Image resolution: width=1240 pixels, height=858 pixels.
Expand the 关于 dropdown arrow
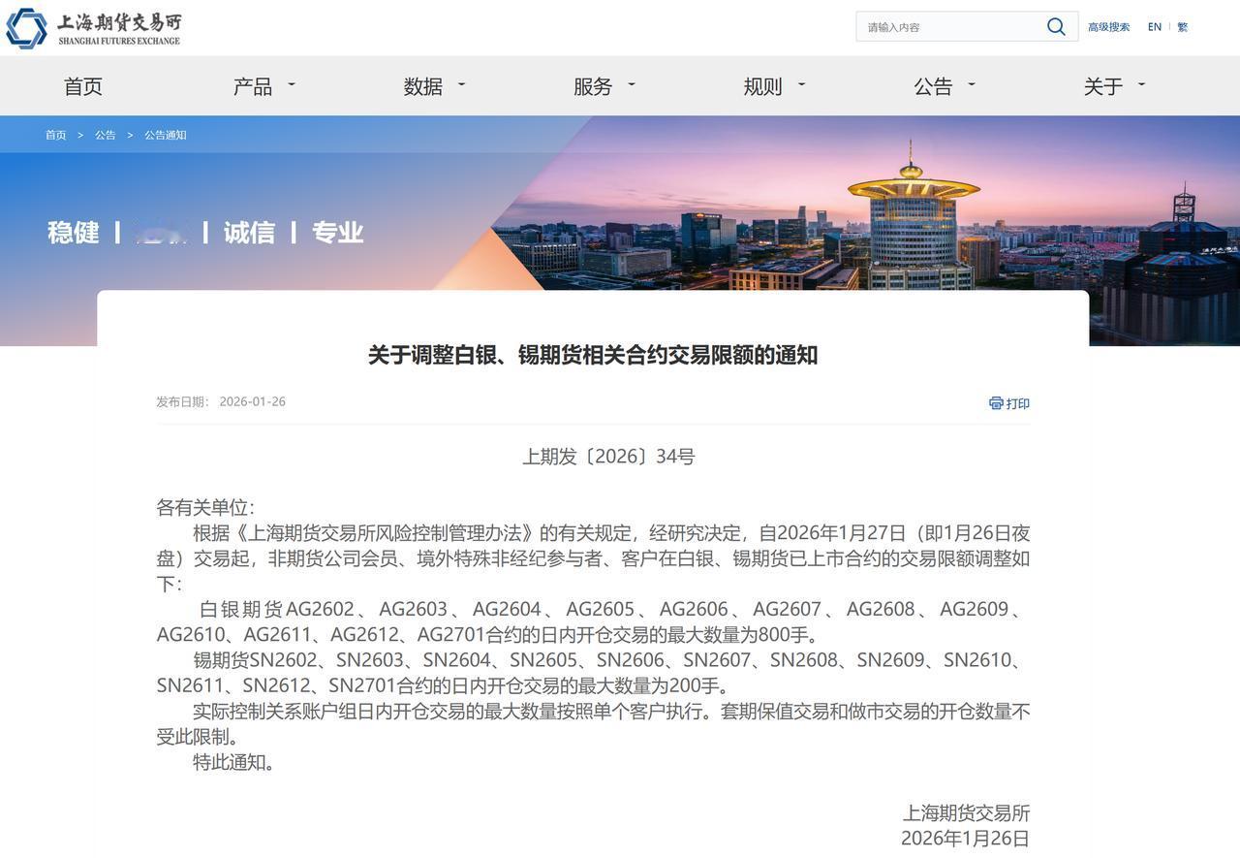coord(1141,84)
